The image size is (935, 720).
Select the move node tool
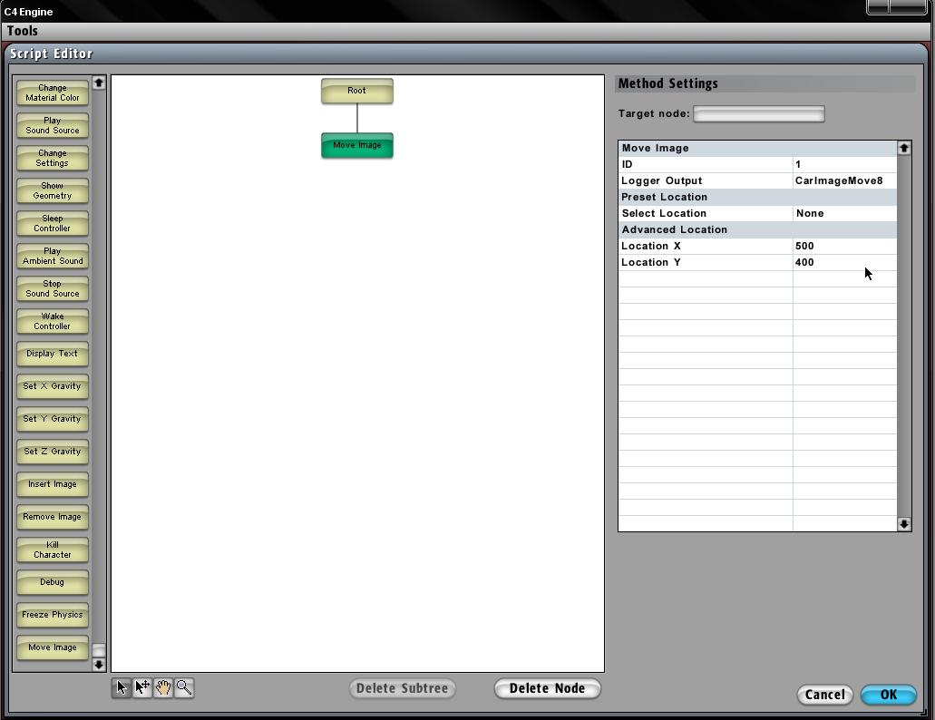[x=142, y=688]
